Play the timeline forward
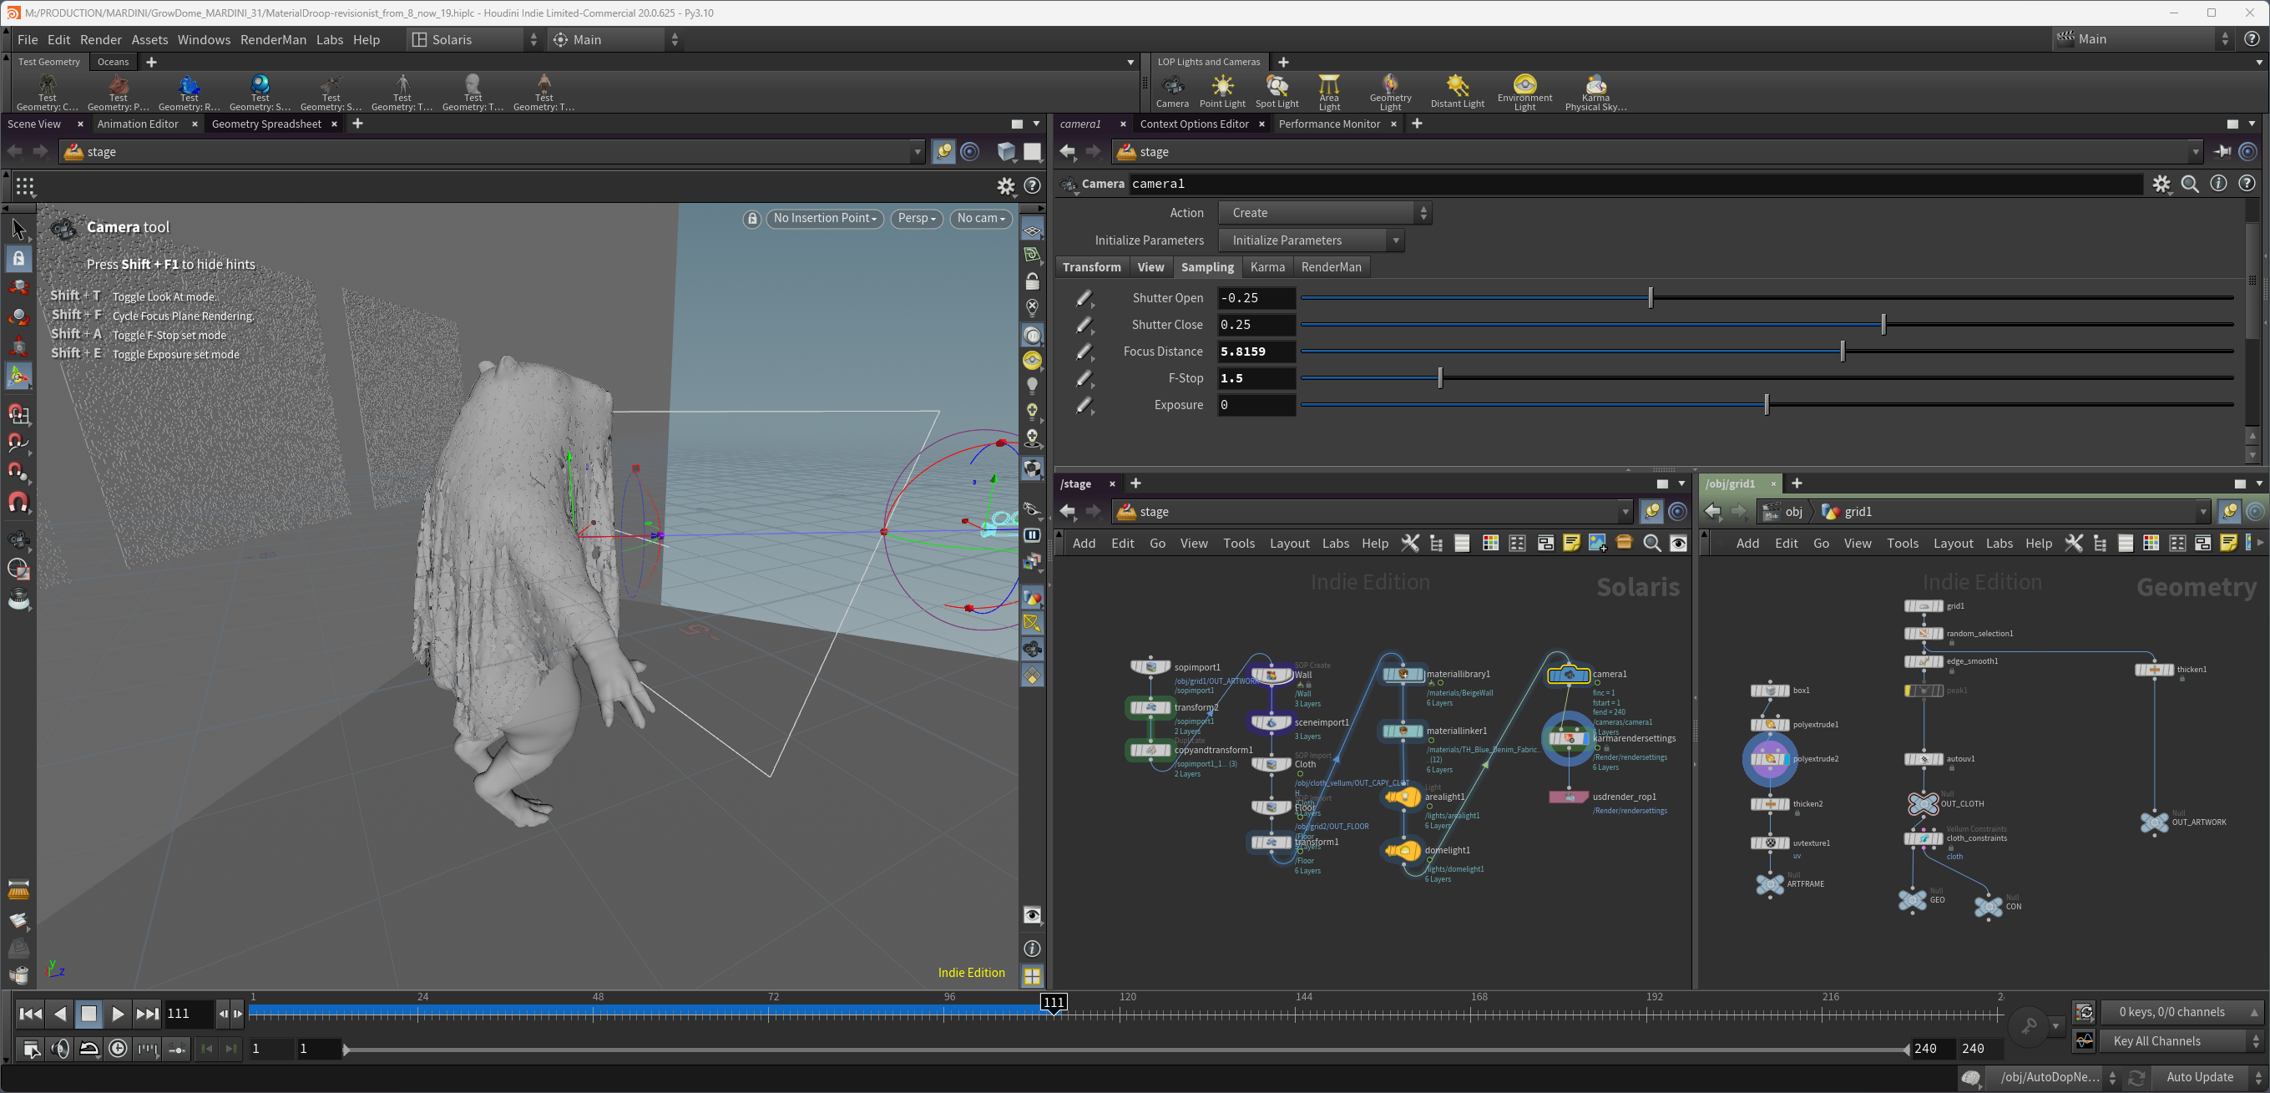The image size is (2270, 1093). [x=118, y=1014]
